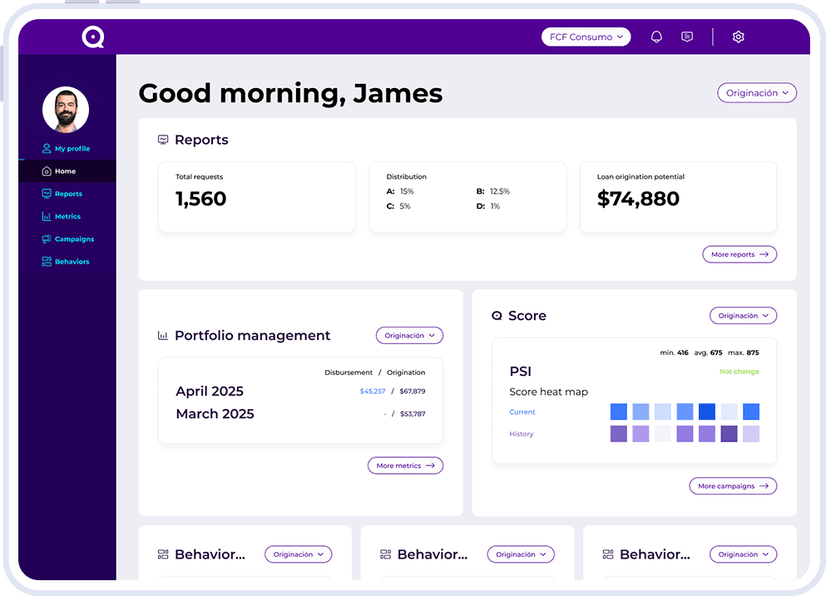Click the Portfolio management chart icon
Screen dimensions: 826x596
coord(163,335)
